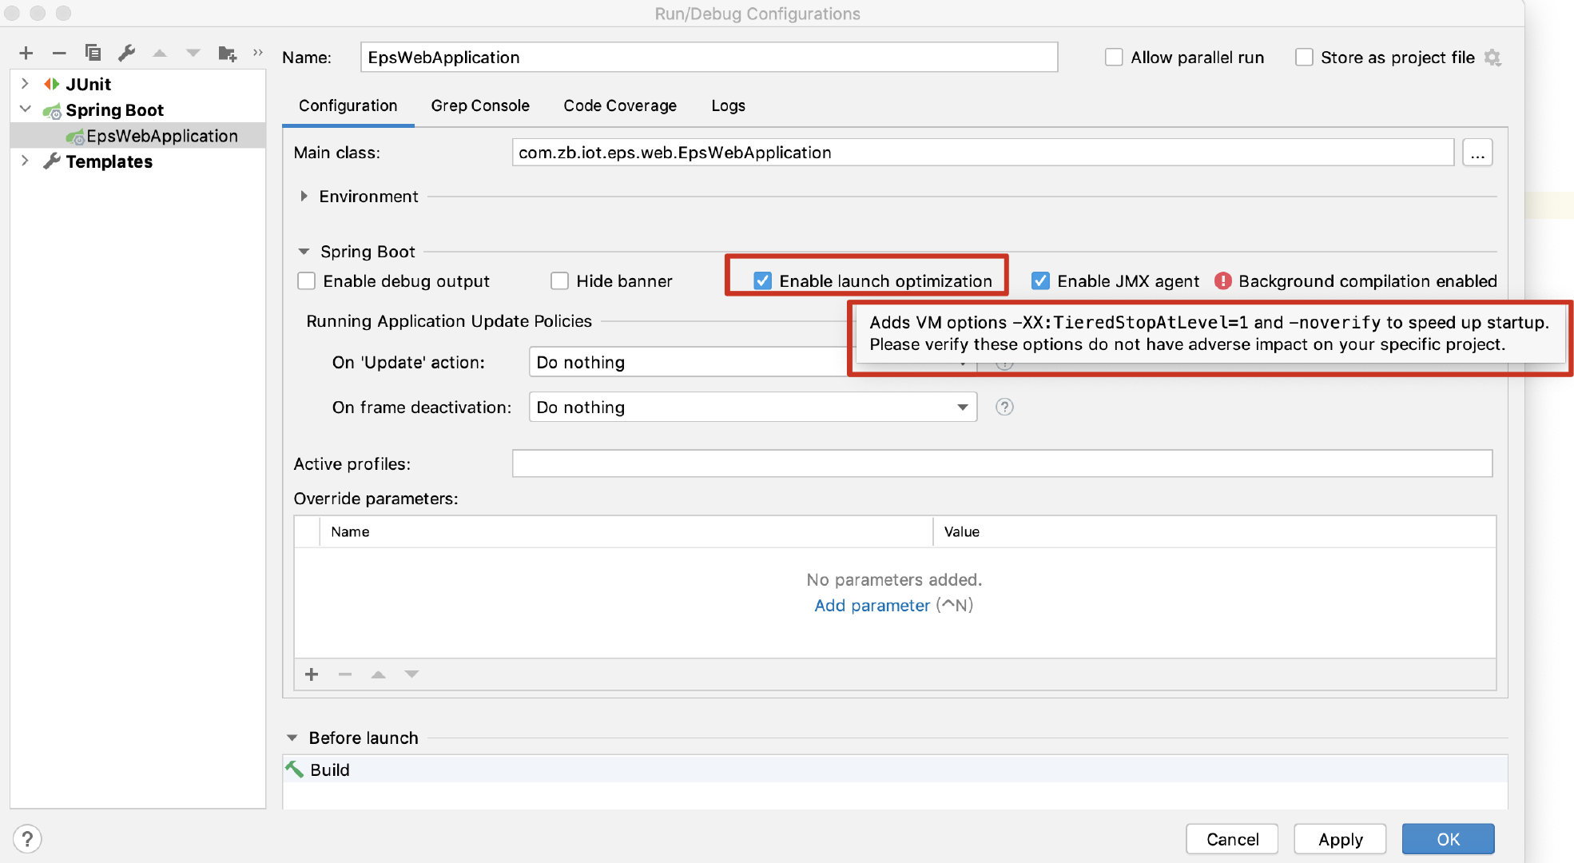This screenshot has height=863, width=1574.
Task: Expand the Environment section
Action: pyautogui.click(x=304, y=197)
